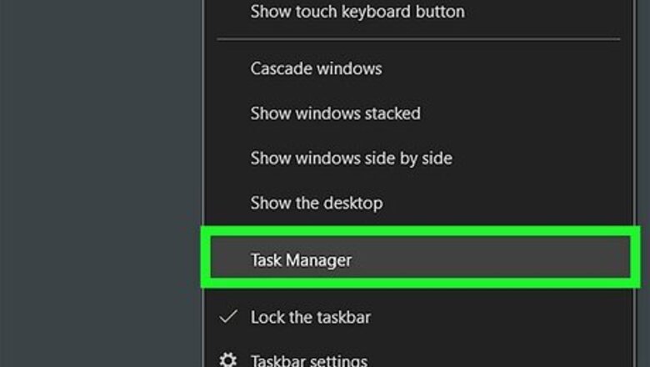Image resolution: width=650 pixels, height=367 pixels.
Task: Open Task Manager from the context menu
Action: pos(301,260)
